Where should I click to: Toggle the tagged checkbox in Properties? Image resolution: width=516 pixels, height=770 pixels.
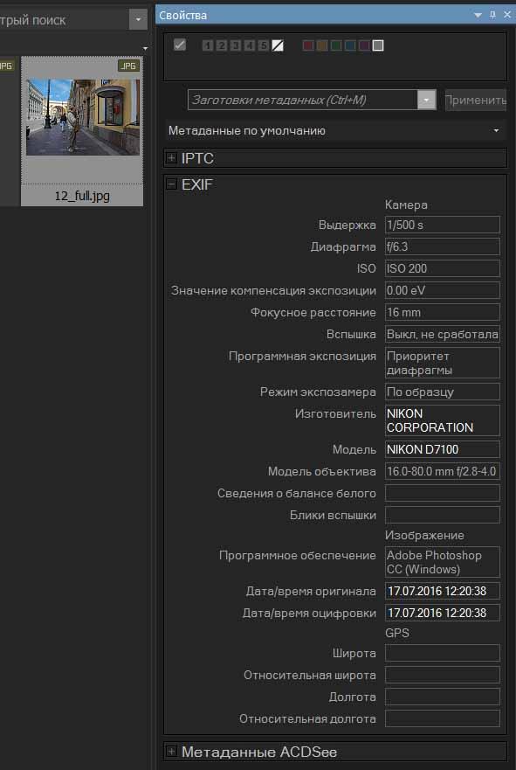[180, 45]
